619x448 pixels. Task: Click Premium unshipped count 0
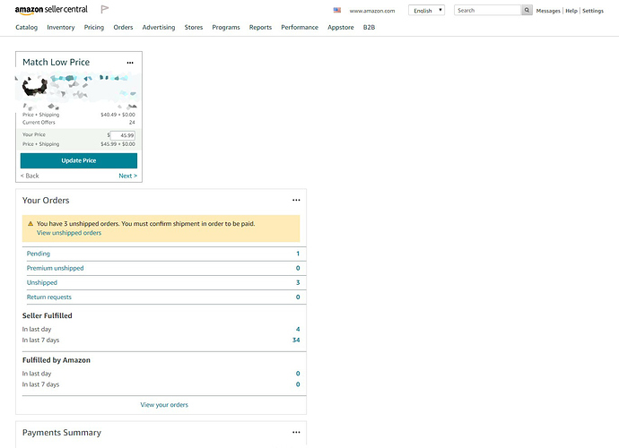click(298, 268)
